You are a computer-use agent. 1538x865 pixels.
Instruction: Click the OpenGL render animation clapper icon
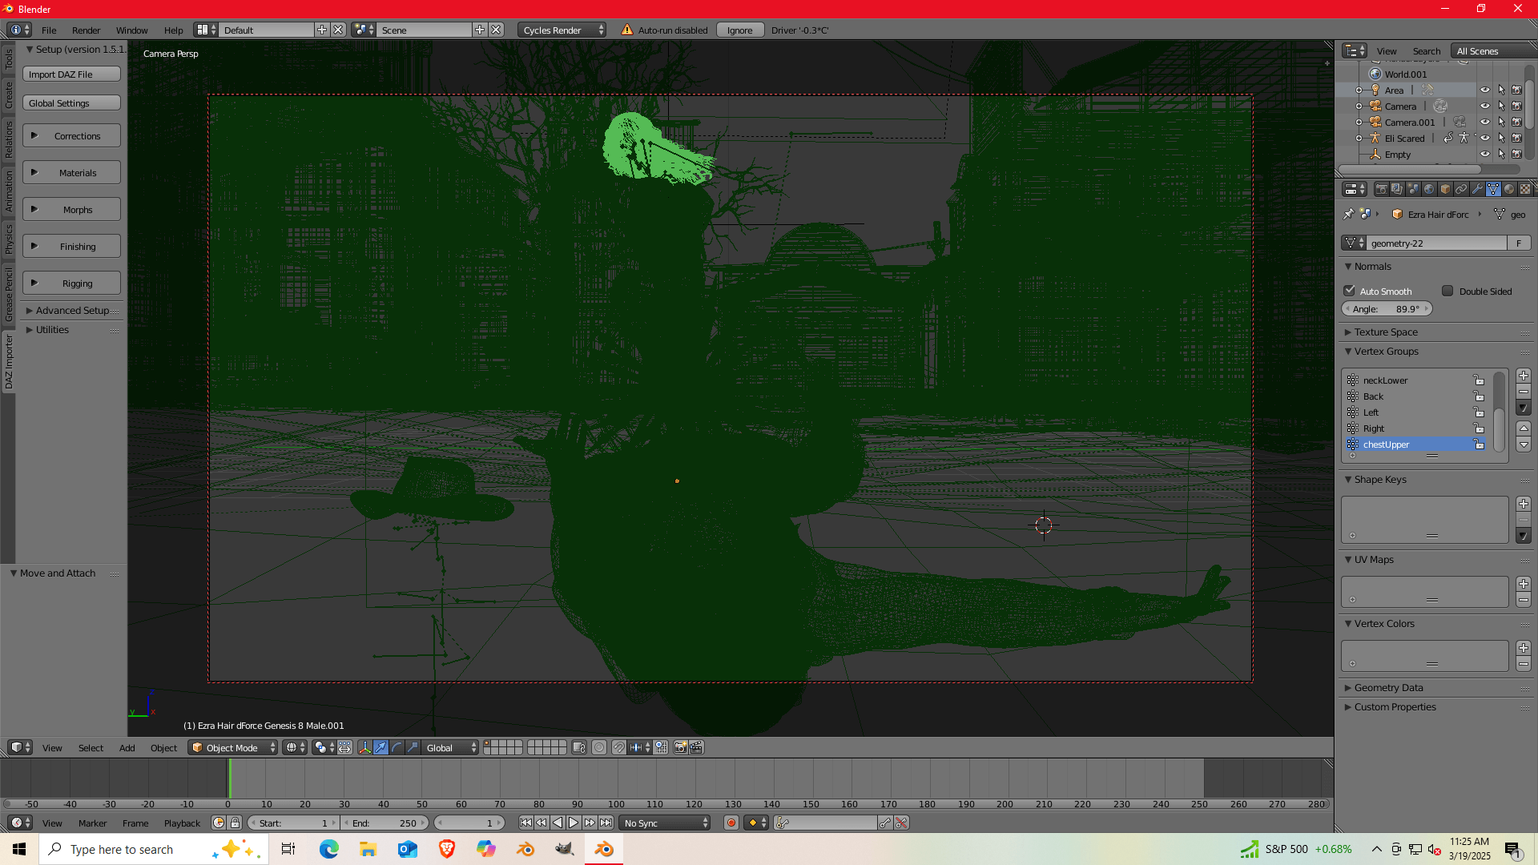696,747
